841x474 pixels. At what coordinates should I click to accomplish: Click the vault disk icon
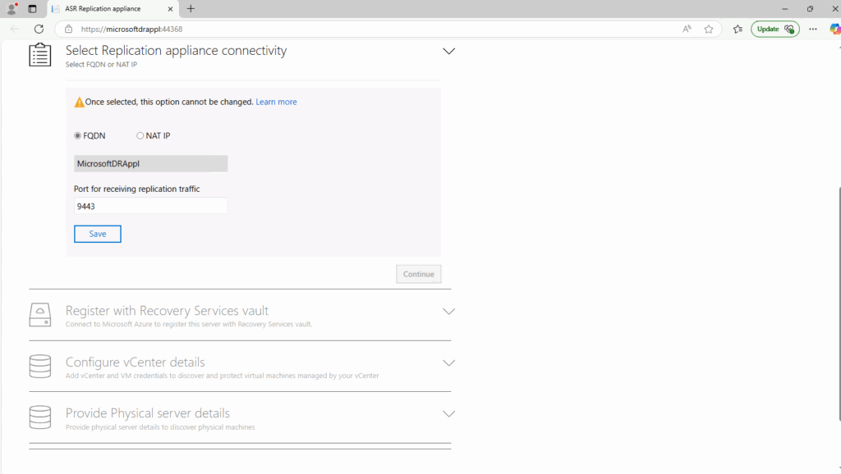click(40, 314)
